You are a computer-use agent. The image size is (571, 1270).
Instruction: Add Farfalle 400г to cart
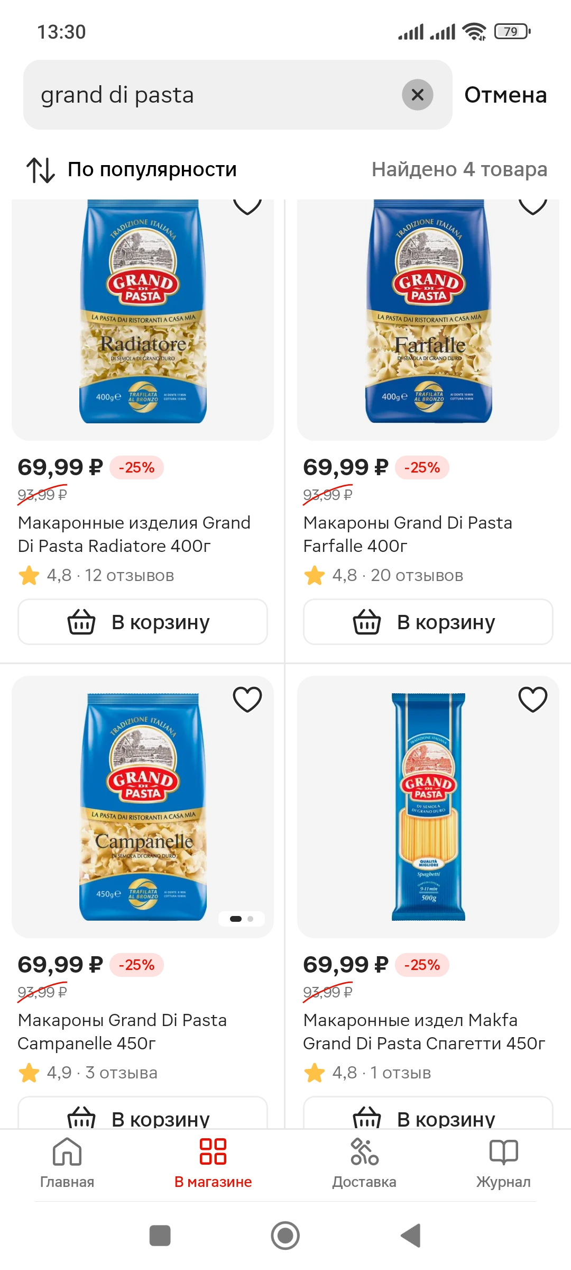(x=428, y=622)
